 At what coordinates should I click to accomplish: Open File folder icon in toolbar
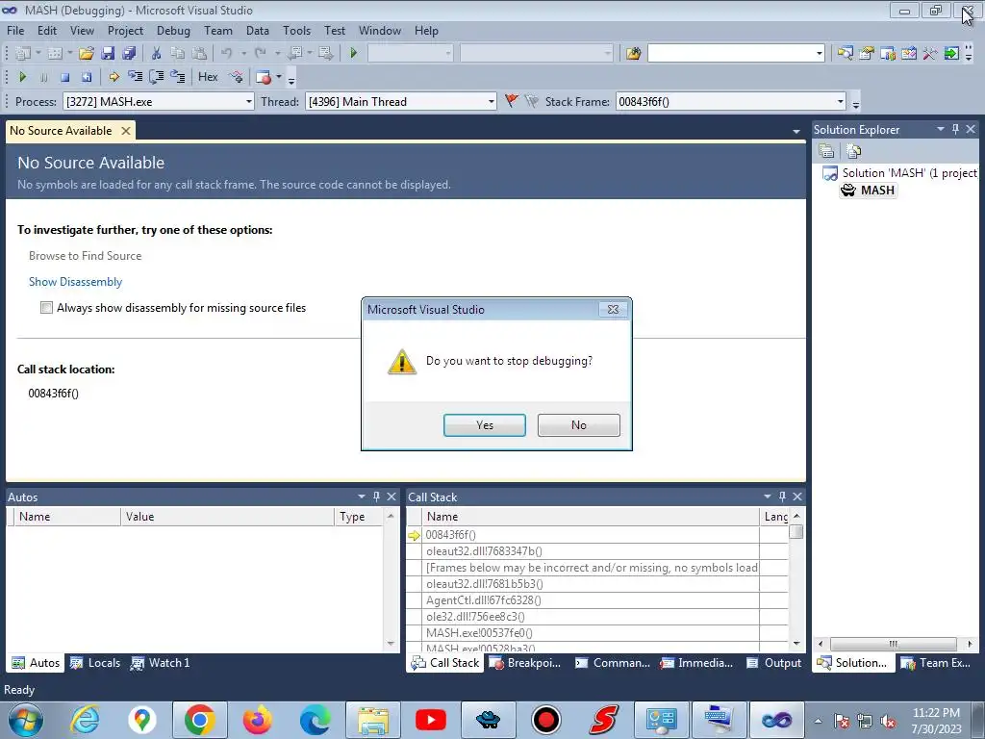point(86,54)
